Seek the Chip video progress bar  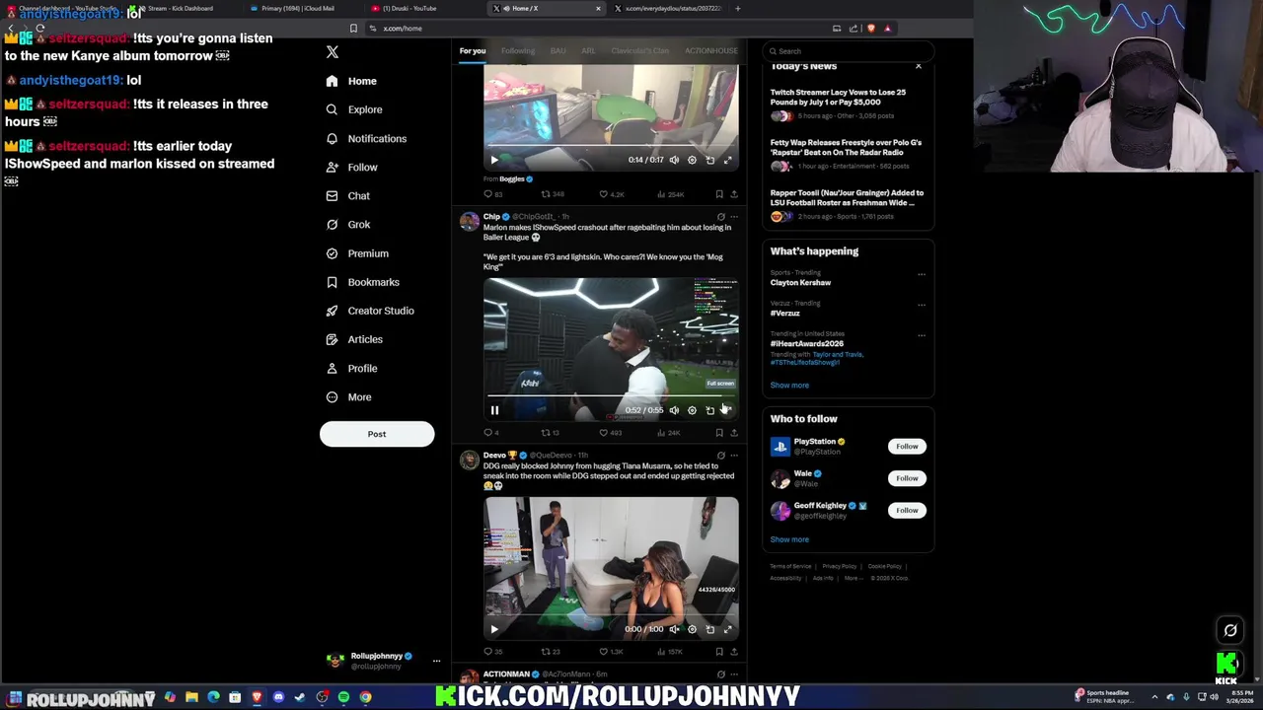(611, 396)
